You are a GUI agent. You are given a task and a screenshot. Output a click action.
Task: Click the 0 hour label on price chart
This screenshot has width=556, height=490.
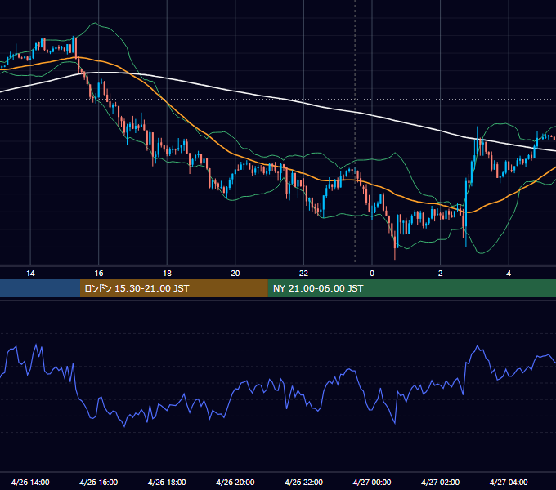pos(372,274)
